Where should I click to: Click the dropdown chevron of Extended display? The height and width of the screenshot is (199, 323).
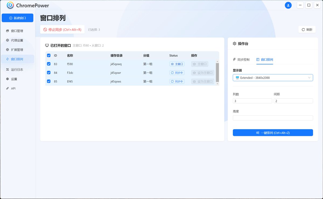pyautogui.click(x=309, y=78)
